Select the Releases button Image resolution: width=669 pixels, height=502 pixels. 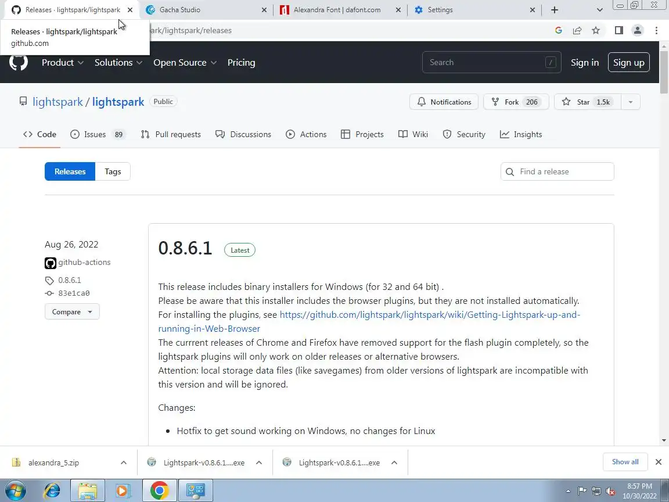[70, 171]
